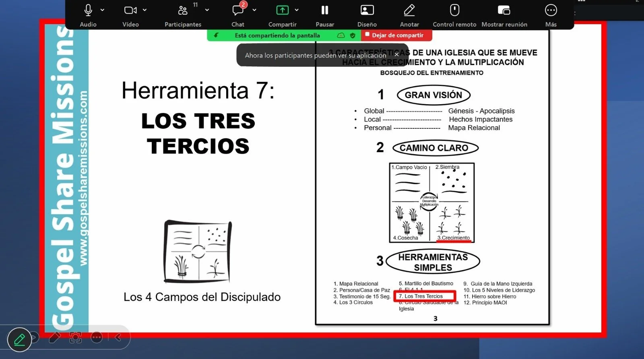This screenshot has width=644, height=359.
Task: Click the '3.Crecimiento' label in the diagram
Action: (x=453, y=238)
